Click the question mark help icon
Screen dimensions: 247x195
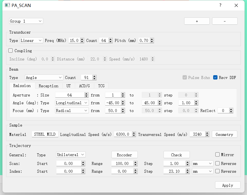click(x=220, y=5)
